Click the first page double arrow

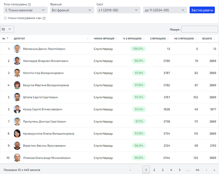(x=130, y=170)
